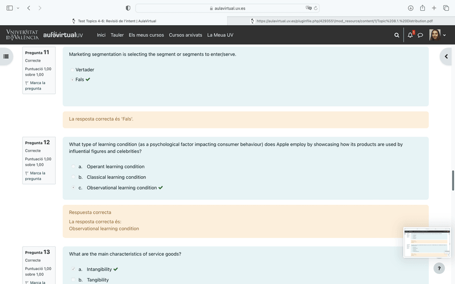Click the help question mark button
This screenshot has height=284, width=455.
click(439, 268)
